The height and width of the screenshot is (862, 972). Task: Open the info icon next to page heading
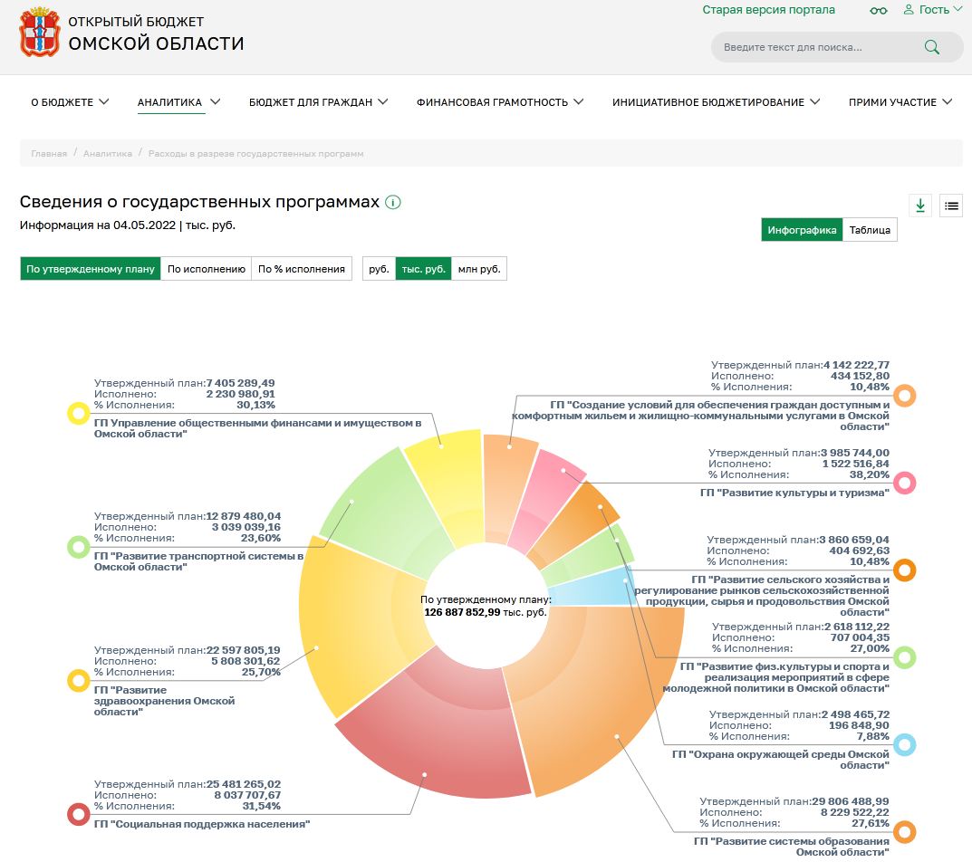[392, 202]
